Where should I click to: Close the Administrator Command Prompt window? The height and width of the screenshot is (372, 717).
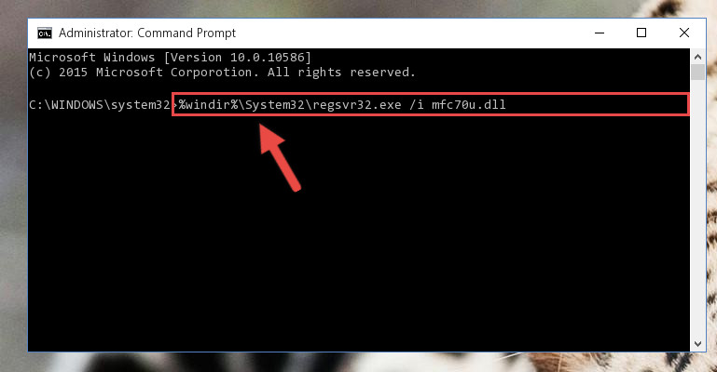pyautogui.click(x=684, y=33)
